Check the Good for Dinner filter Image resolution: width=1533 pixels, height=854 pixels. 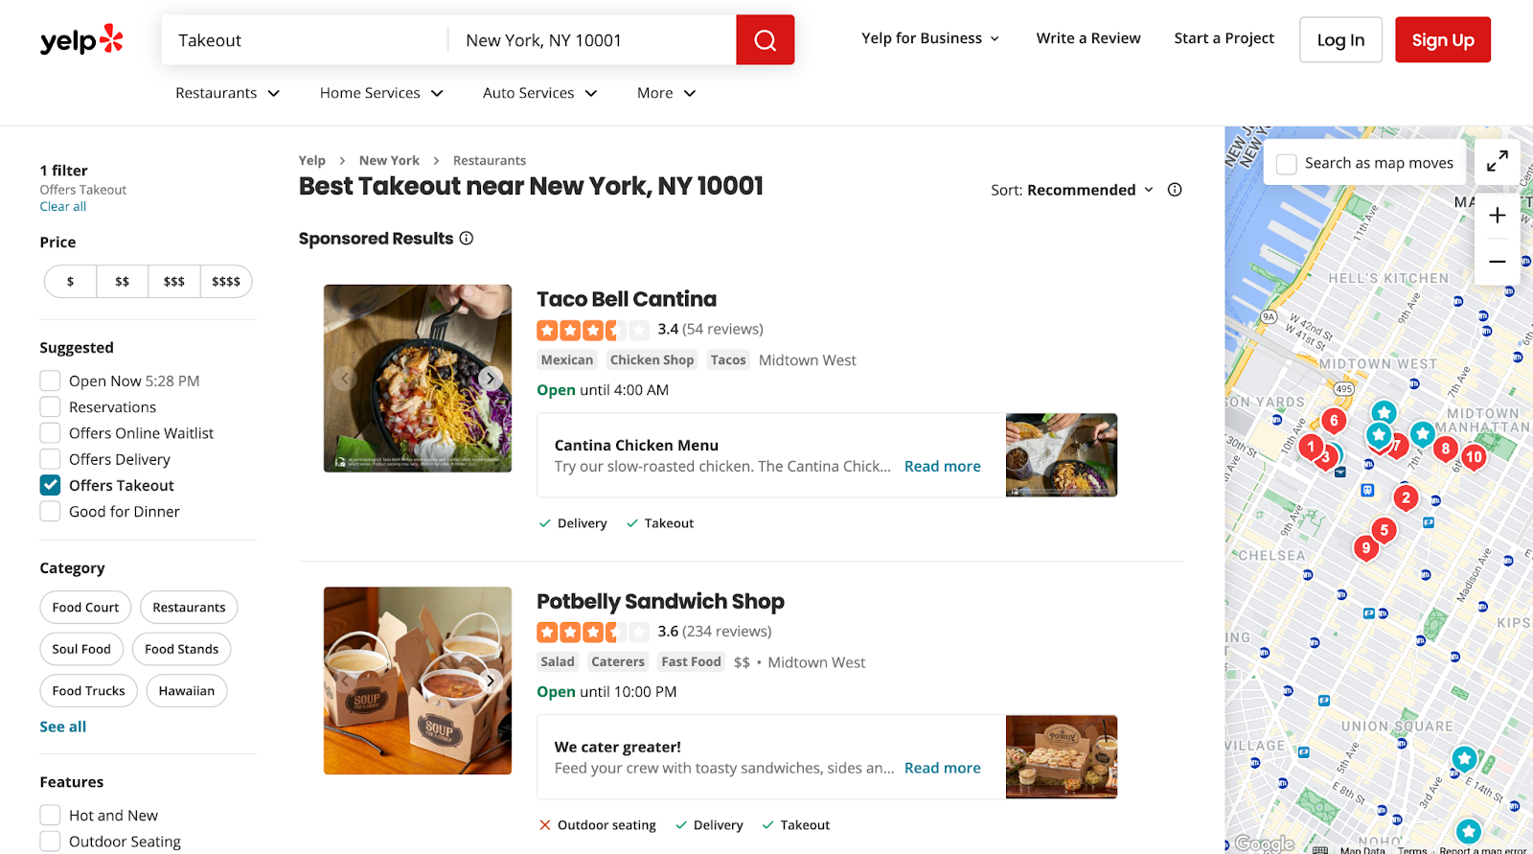tap(50, 511)
